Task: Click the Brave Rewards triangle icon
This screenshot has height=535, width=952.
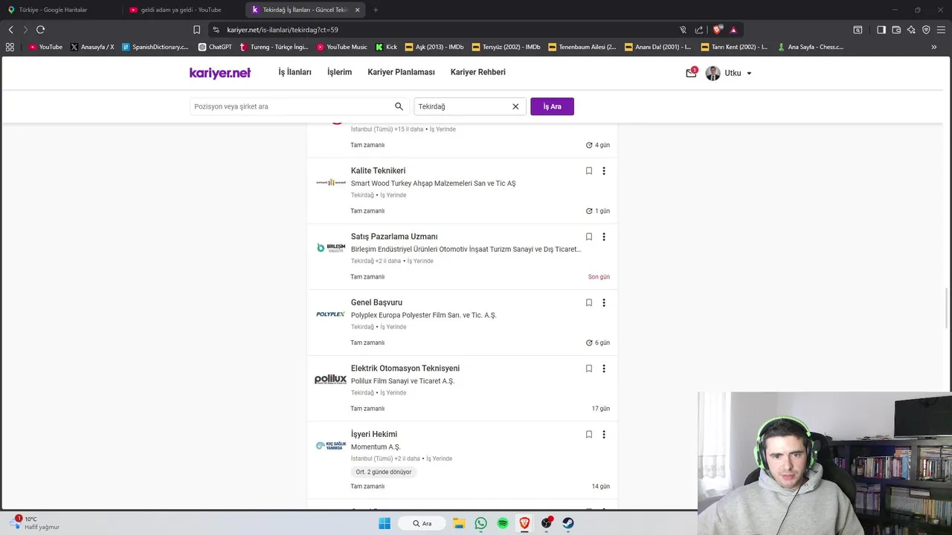Action: (x=733, y=30)
